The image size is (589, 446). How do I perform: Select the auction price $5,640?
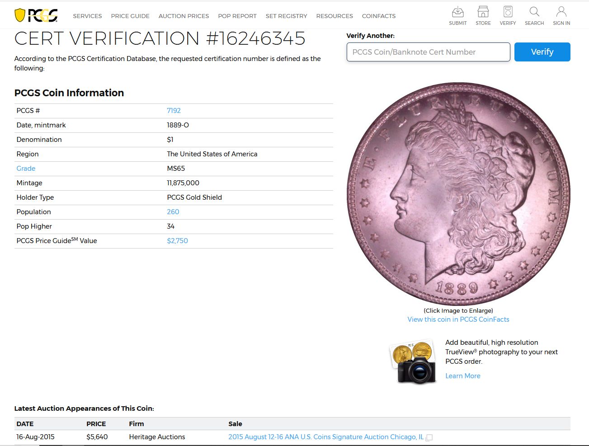click(97, 437)
